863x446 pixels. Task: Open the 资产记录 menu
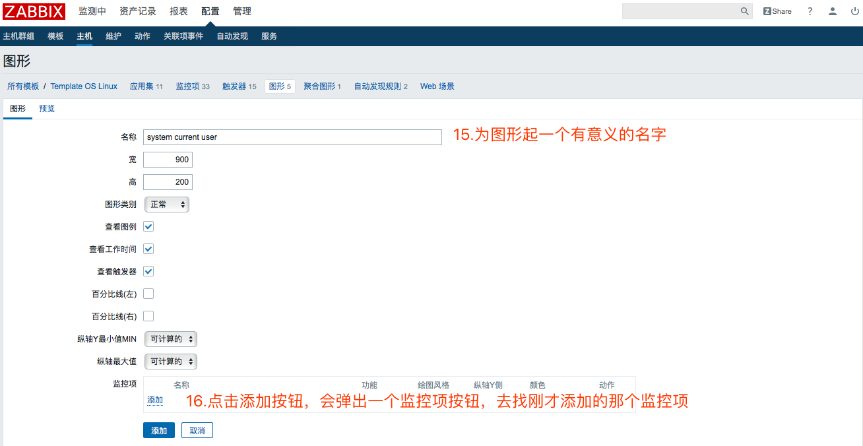click(138, 11)
